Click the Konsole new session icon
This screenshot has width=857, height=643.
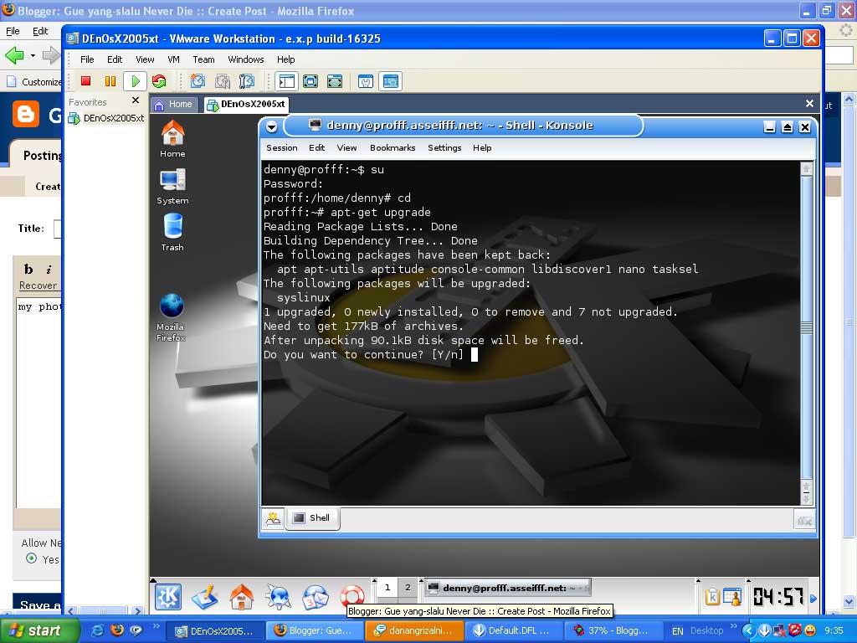point(273,519)
